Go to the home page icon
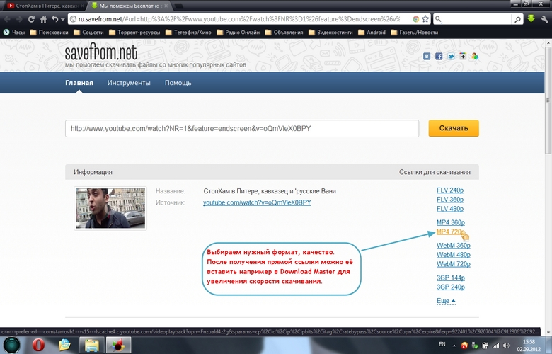 43,19
